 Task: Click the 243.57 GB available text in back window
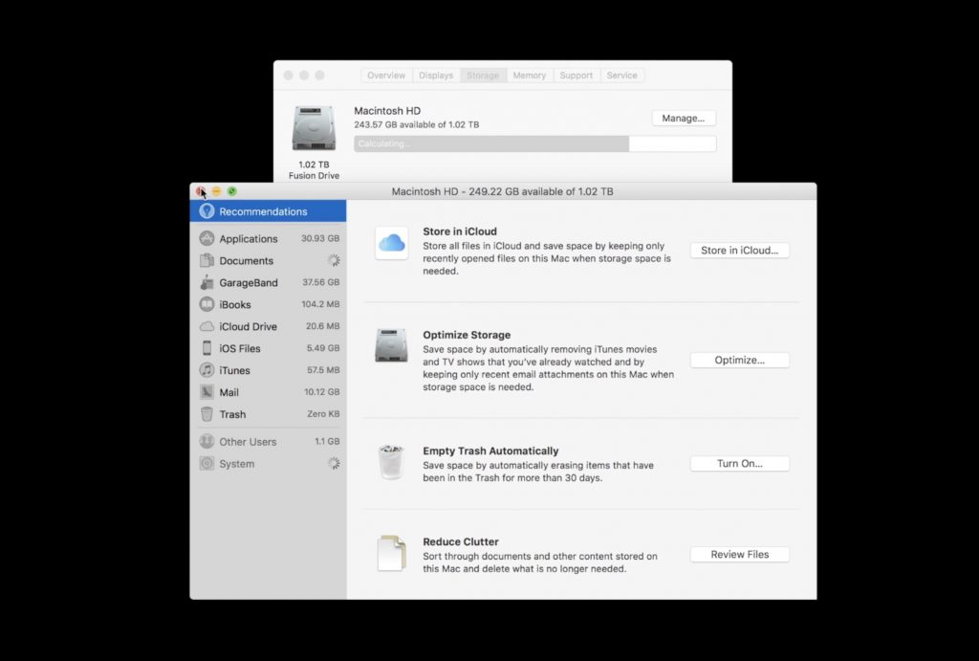pyautogui.click(x=417, y=124)
